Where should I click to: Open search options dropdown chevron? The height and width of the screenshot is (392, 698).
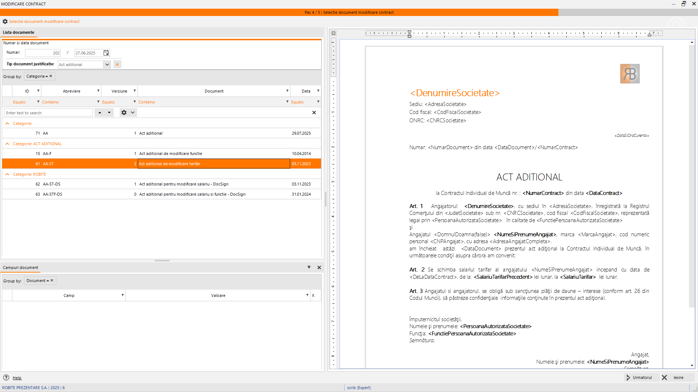click(133, 113)
